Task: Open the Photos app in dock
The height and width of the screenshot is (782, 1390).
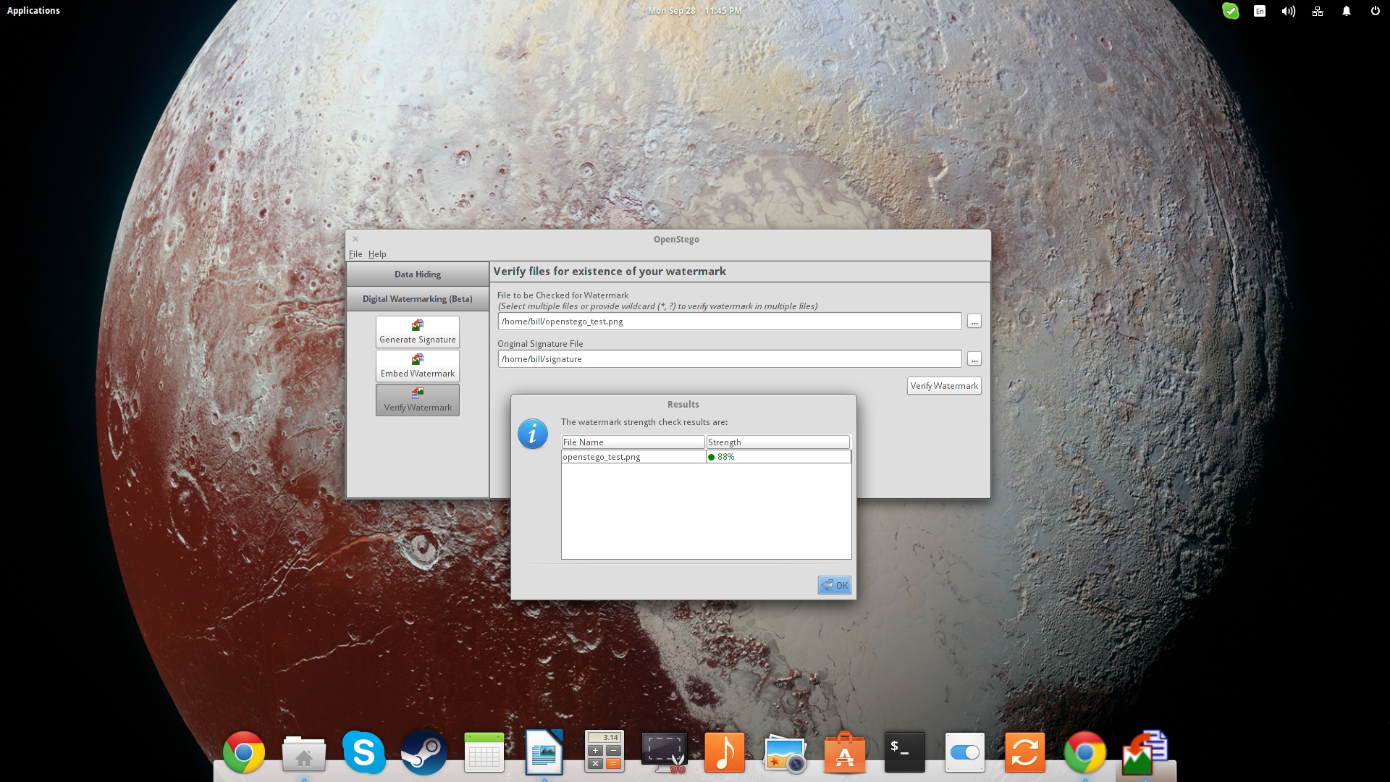Action: coord(785,754)
